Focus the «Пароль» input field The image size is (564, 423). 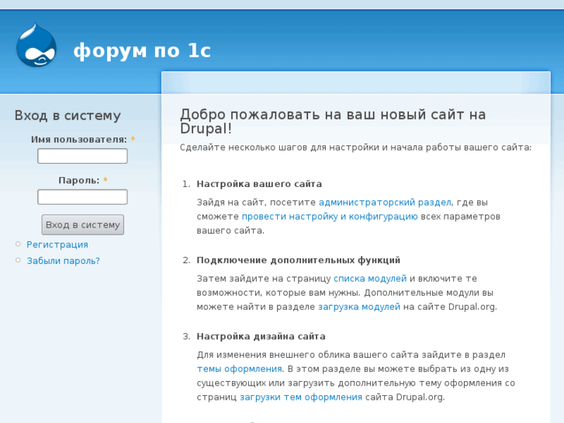point(82,197)
